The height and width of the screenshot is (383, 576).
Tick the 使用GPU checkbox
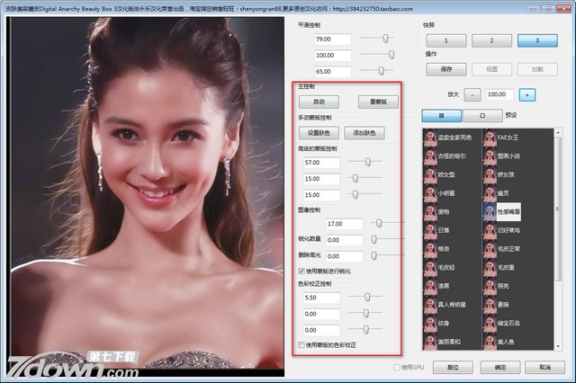(x=398, y=367)
